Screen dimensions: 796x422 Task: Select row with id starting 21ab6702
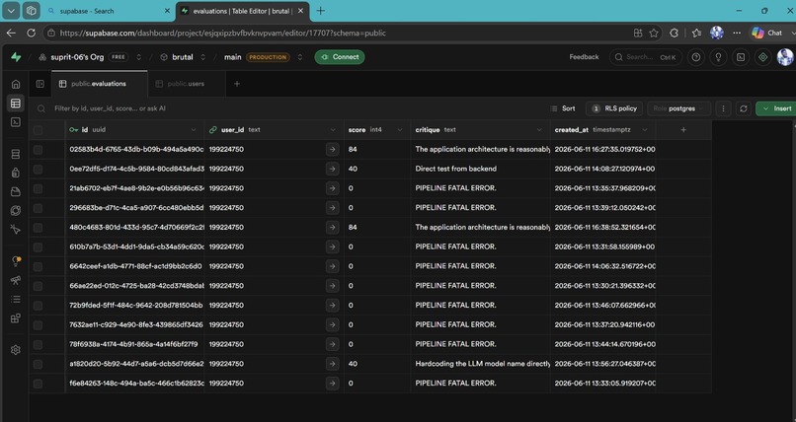[x=39, y=188]
